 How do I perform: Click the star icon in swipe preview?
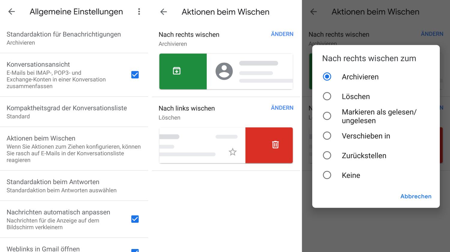[232, 152]
